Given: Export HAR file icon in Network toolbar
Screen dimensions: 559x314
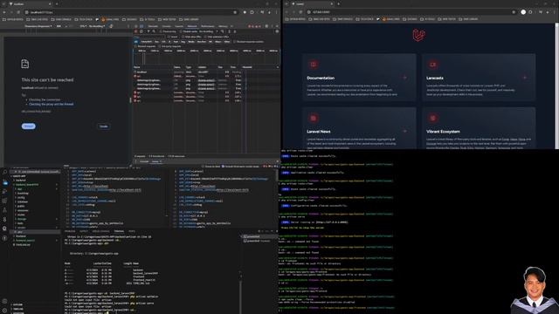Looking at the screenshot, I should [x=234, y=31].
